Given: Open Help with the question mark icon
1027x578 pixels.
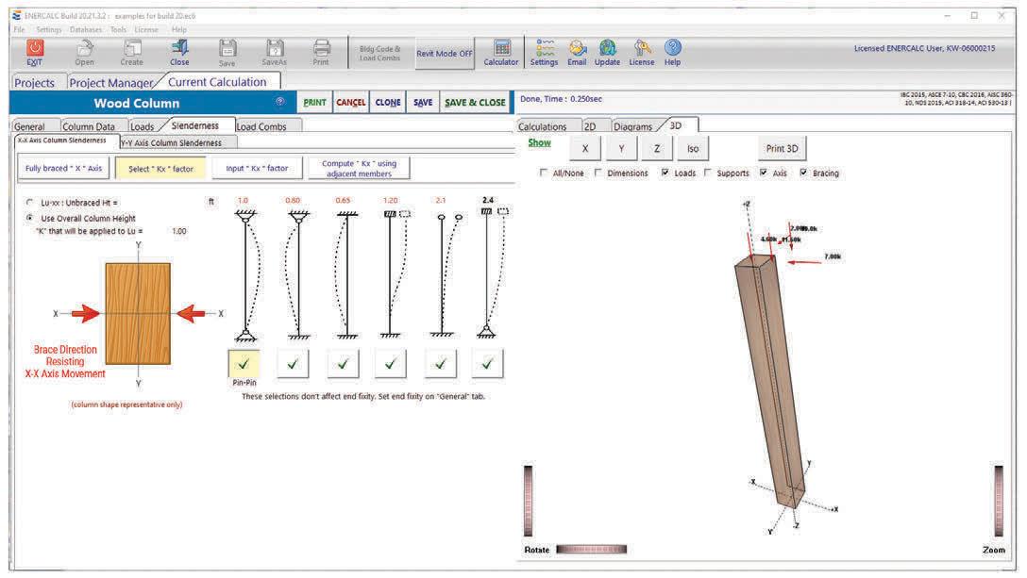Looking at the screenshot, I should [x=673, y=47].
